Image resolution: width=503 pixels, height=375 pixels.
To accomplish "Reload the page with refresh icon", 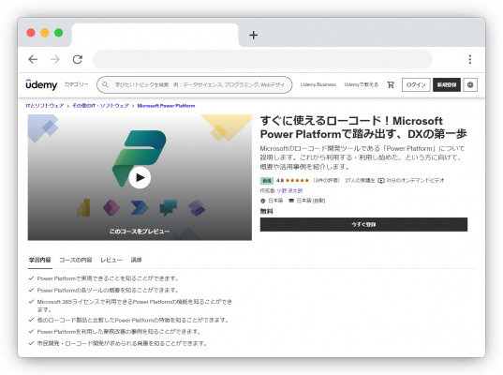I will pos(78,59).
